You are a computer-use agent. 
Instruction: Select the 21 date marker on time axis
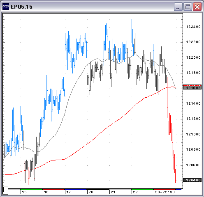[113, 192]
